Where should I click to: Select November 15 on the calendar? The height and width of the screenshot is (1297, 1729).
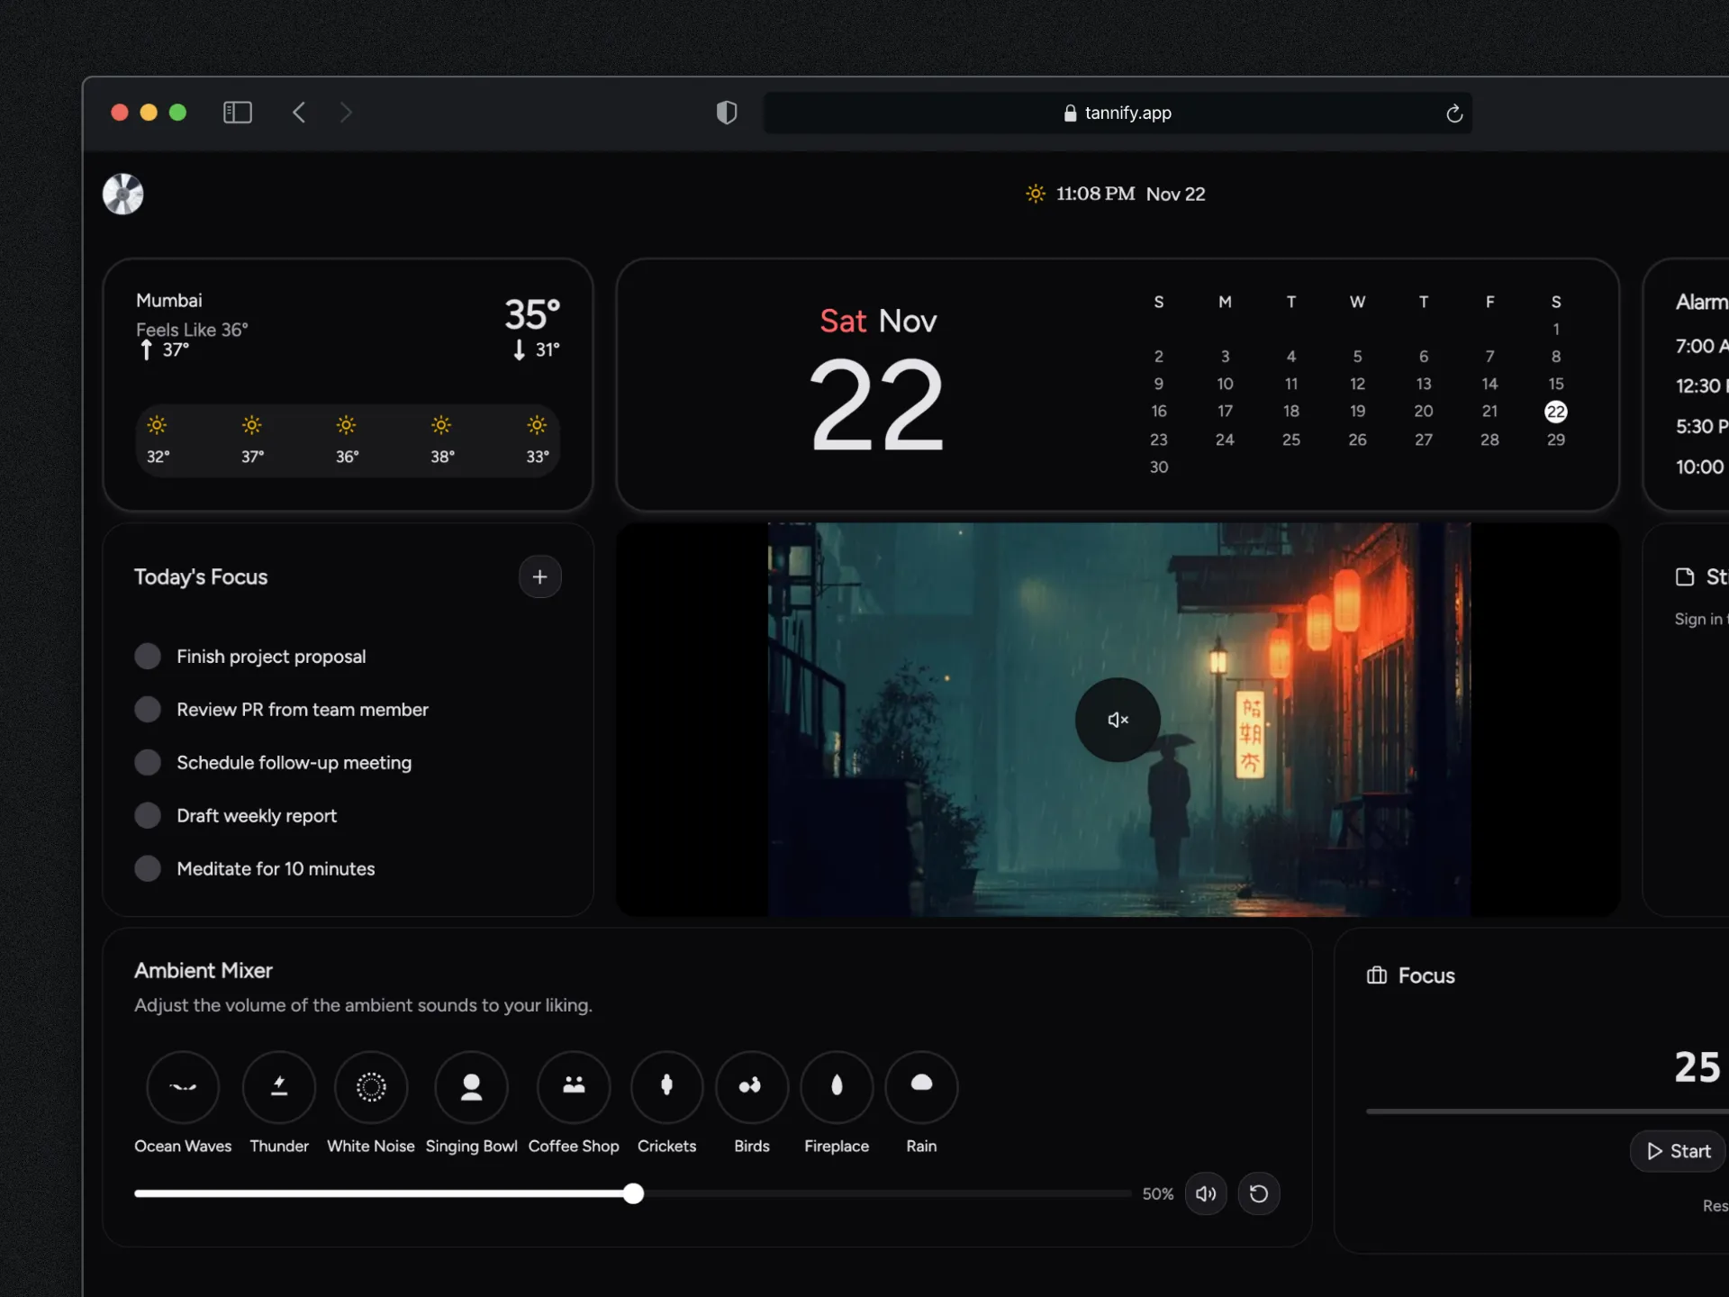coord(1555,384)
